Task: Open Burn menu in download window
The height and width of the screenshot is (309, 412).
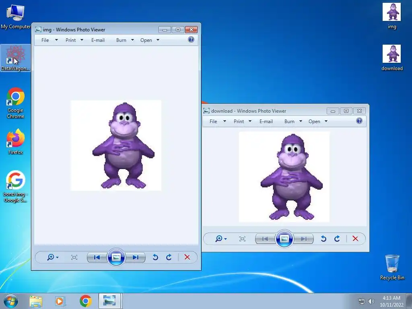Action: coord(289,122)
